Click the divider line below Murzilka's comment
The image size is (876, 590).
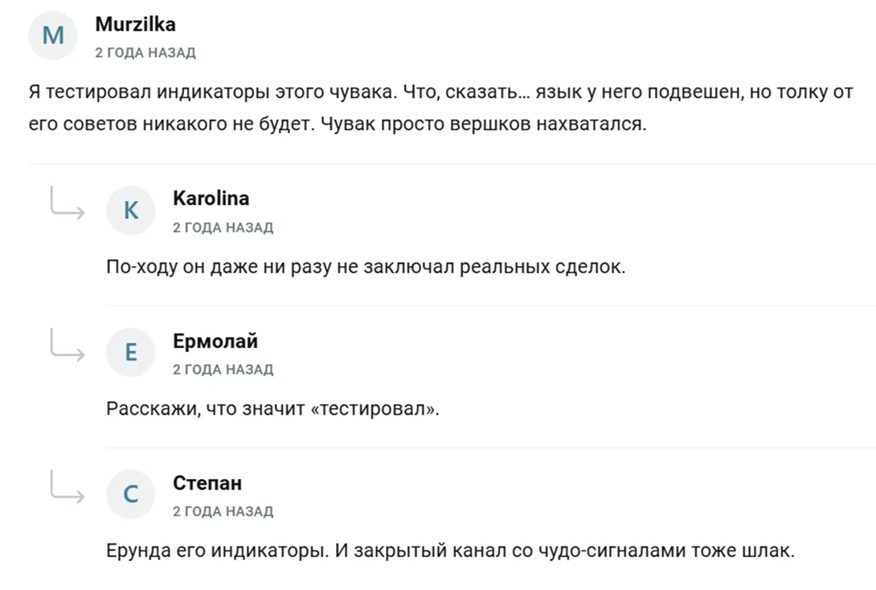(x=452, y=164)
